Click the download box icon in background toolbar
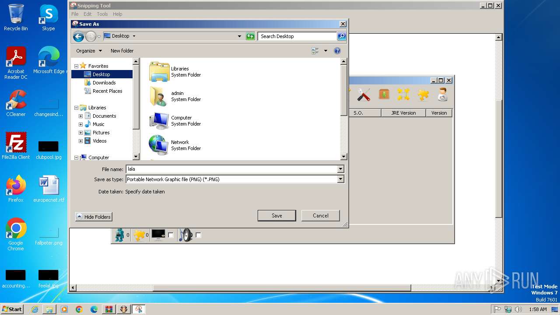 pos(384,94)
